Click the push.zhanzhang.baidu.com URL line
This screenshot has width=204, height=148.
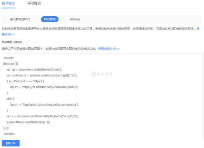44,104
